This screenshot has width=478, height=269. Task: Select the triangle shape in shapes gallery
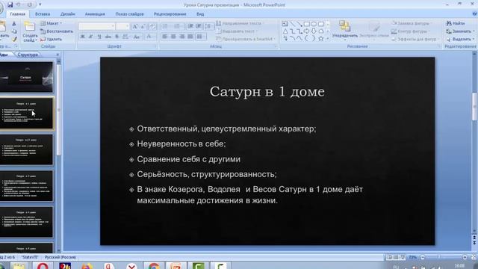point(285,31)
